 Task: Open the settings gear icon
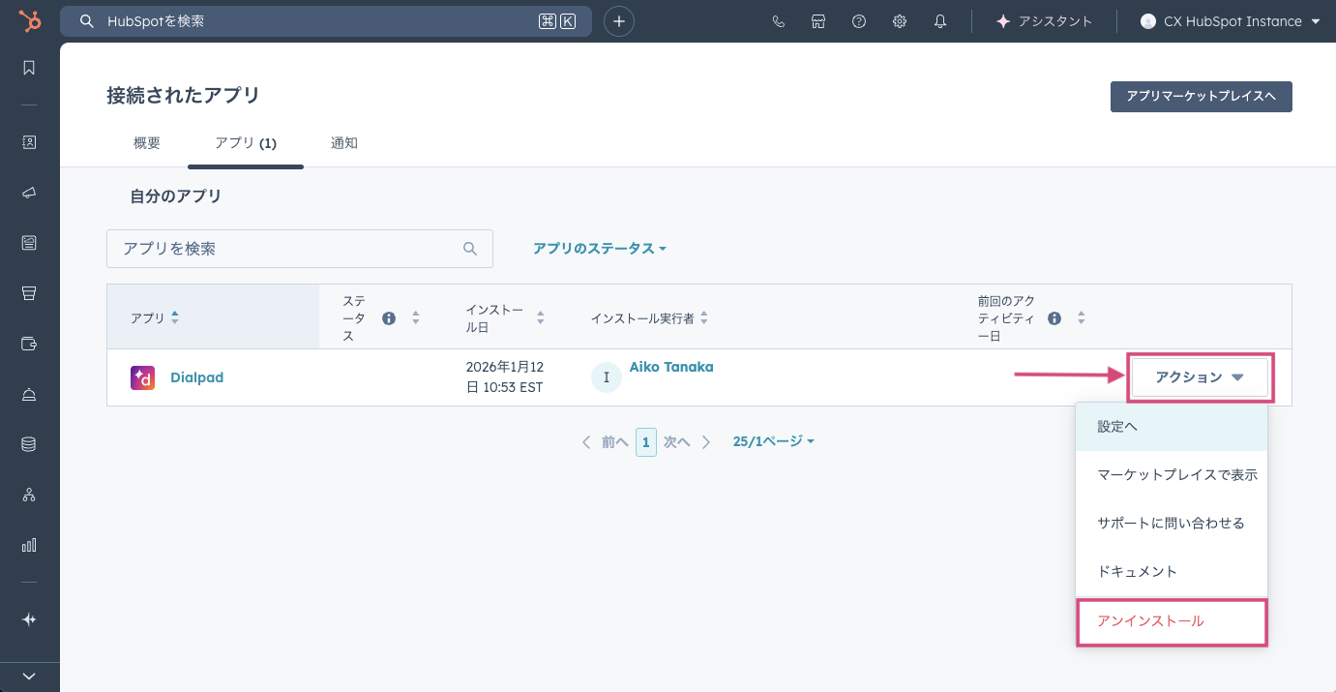900,21
